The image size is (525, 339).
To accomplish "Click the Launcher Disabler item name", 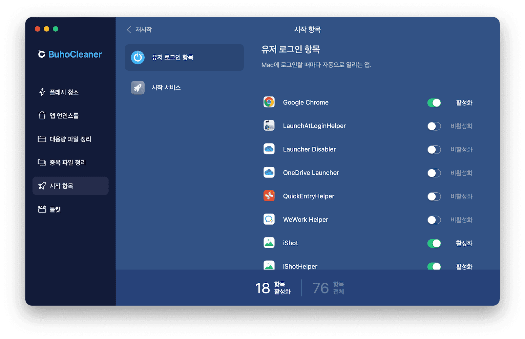I will point(309,149).
